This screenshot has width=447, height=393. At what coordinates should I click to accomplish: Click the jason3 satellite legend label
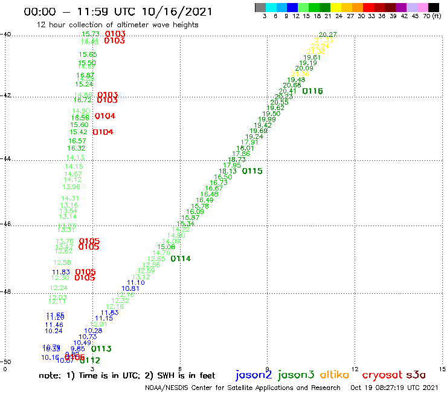pyautogui.click(x=296, y=375)
